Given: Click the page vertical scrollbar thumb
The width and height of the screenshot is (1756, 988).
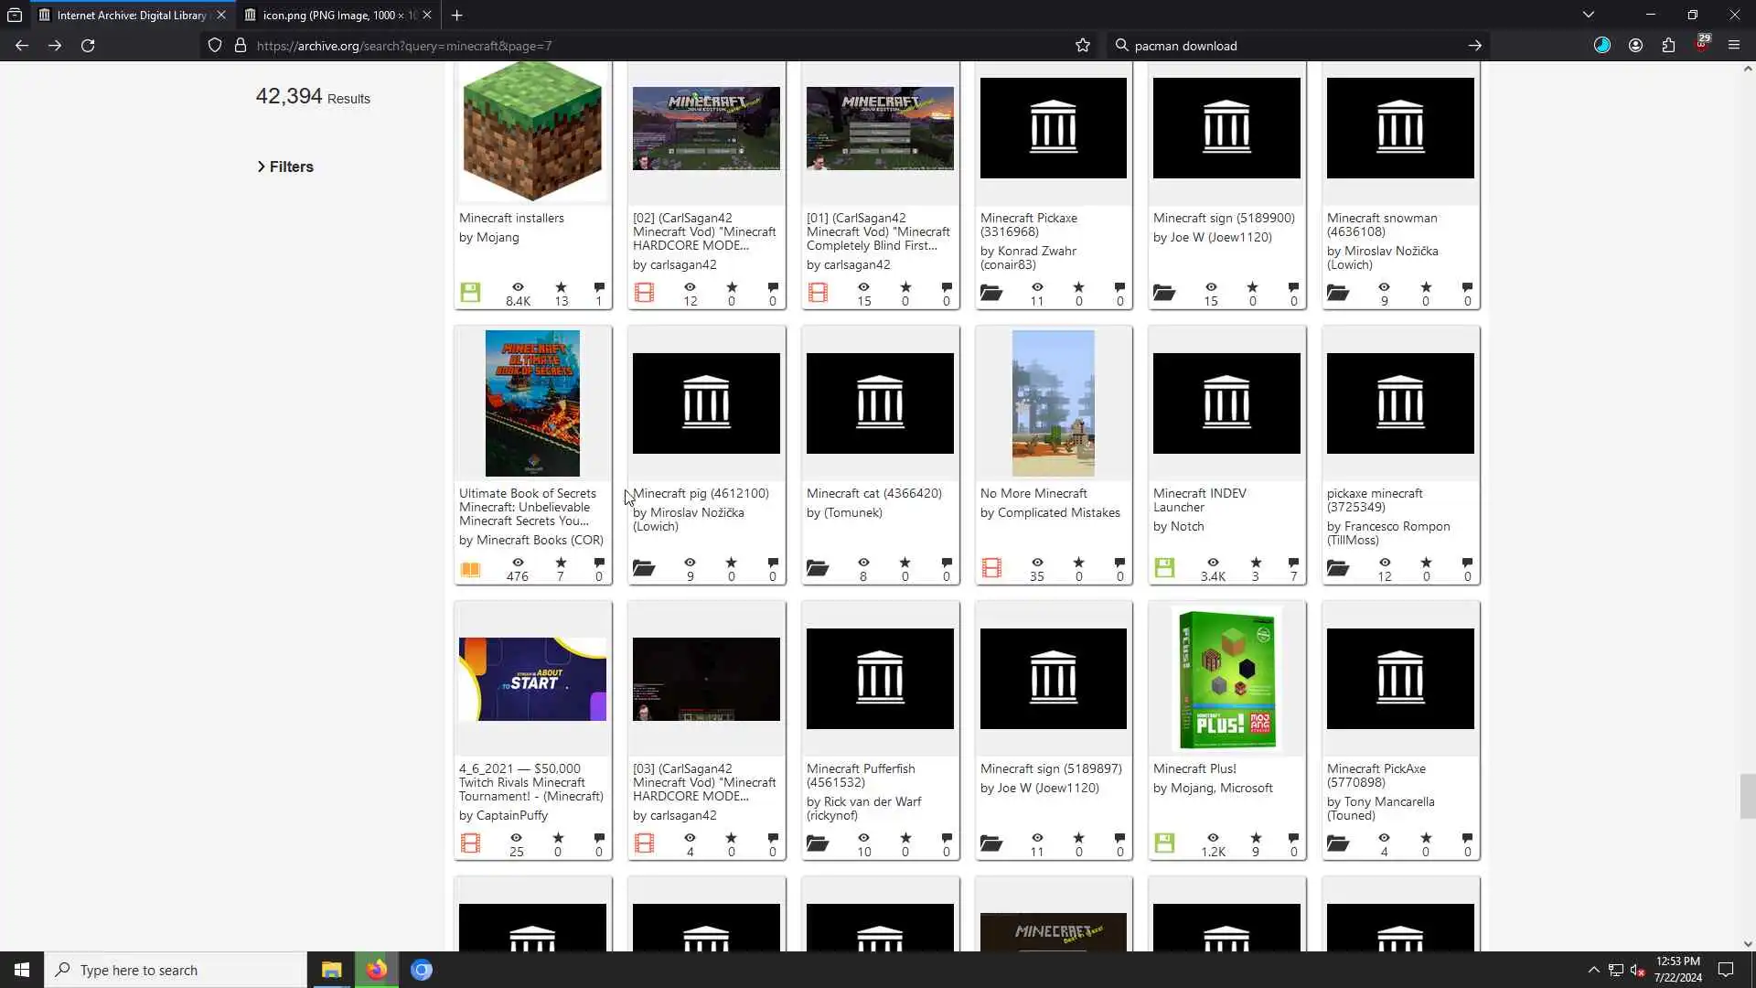Looking at the screenshot, I should tap(1747, 796).
